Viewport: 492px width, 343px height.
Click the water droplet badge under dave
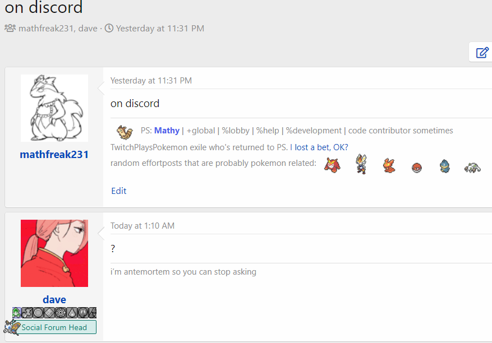(x=72, y=313)
